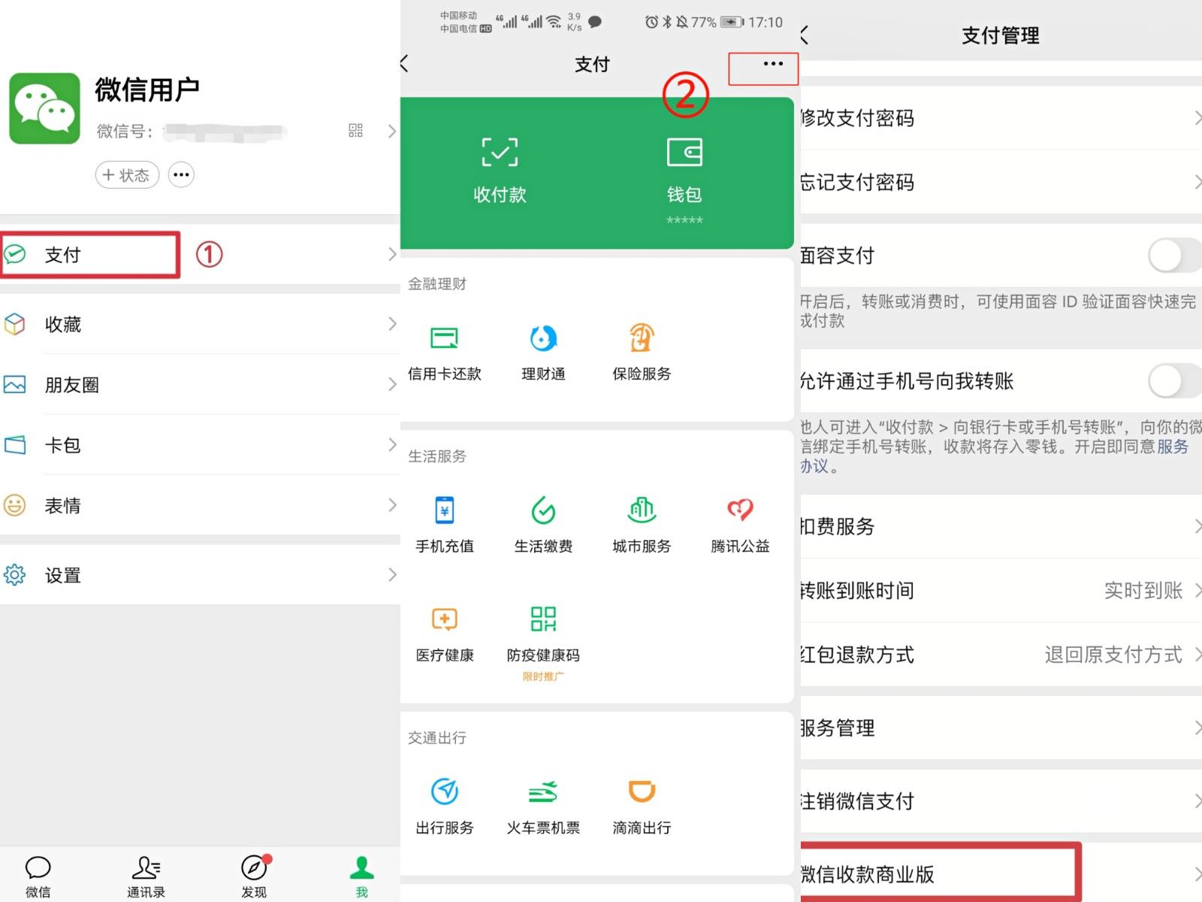Screen dimensions: 1202x902
Task: Tap the 信用卡还款 icon
Action: point(444,338)
